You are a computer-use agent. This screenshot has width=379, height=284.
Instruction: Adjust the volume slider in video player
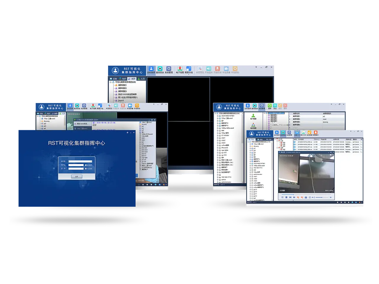click(x=319, y=197)
